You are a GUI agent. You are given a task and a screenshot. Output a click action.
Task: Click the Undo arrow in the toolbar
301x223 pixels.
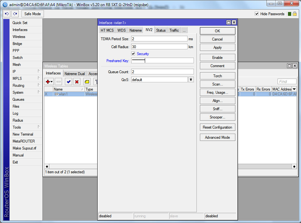click(x=7, y=14)
